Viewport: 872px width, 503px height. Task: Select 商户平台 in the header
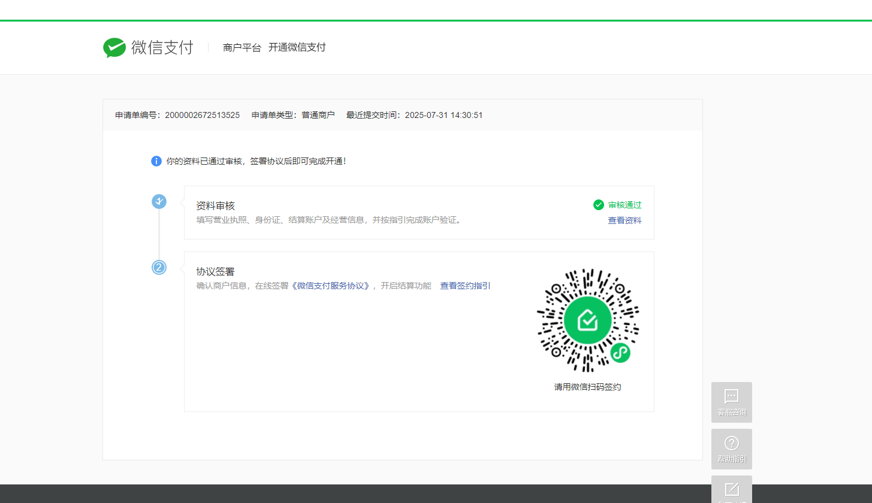[x=242, y=48]
